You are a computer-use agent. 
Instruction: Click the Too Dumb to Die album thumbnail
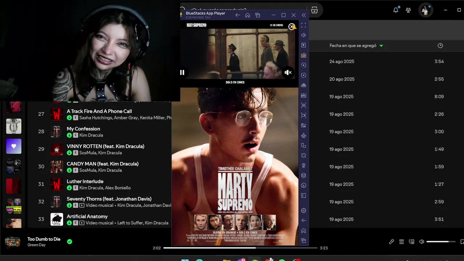point(13,242)
